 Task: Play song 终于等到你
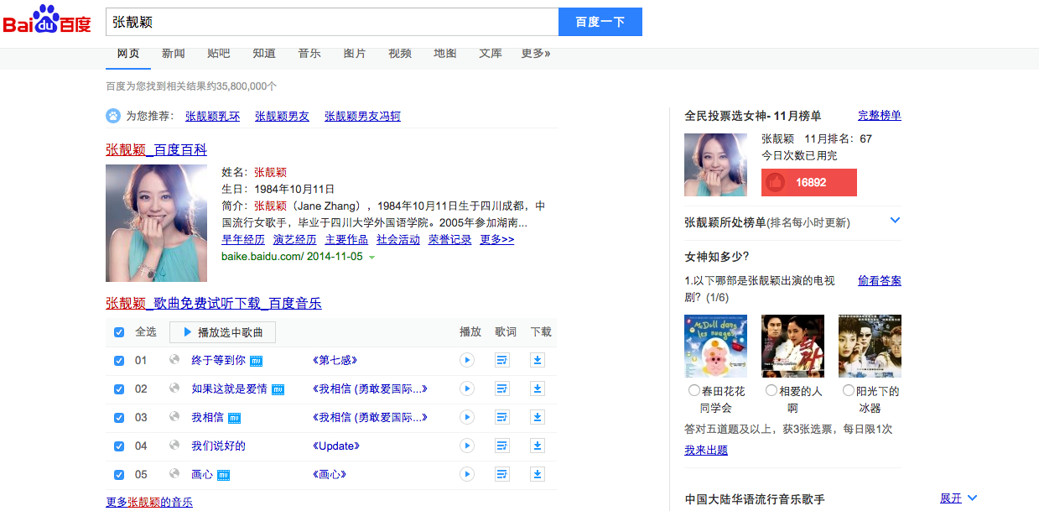(467, 360)
